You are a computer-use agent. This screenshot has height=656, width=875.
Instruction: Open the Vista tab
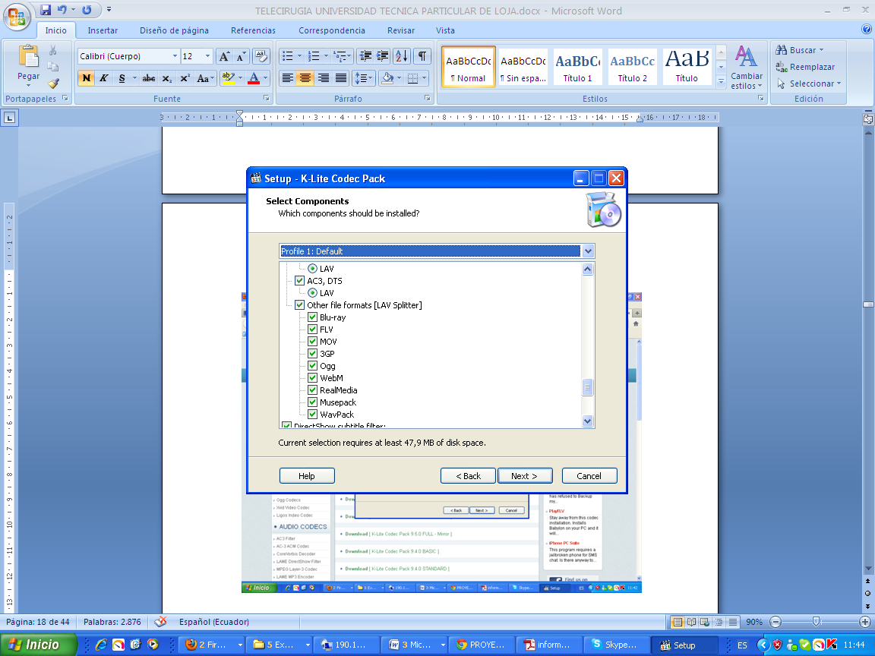pyautogui.click(x=445, y=30)
